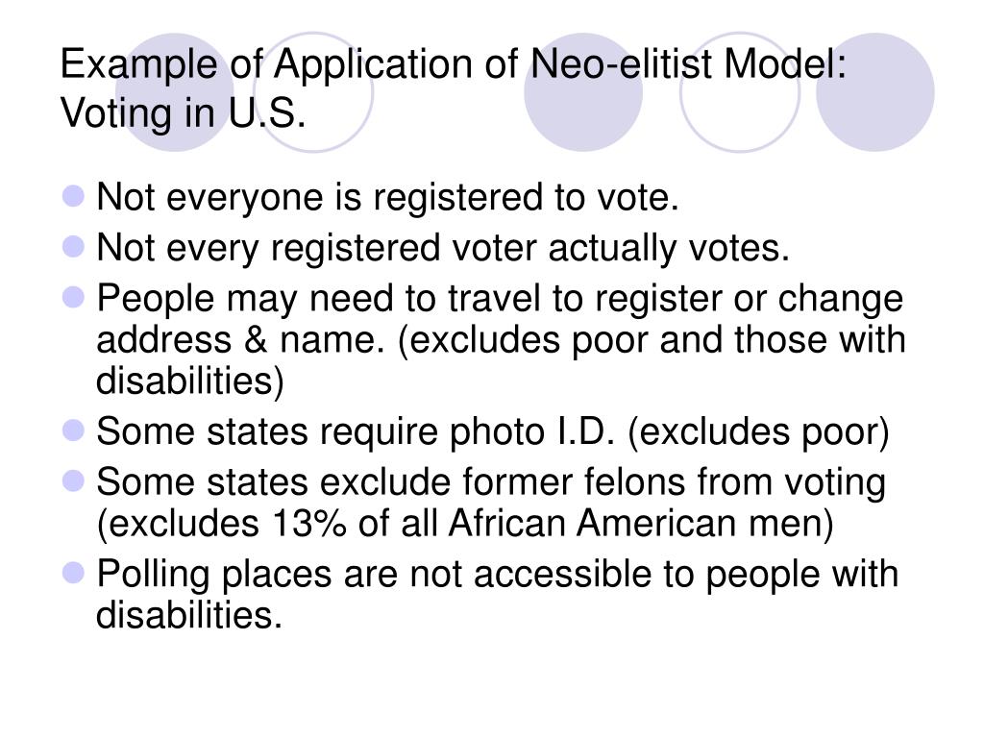Click the text 'Not everyone is registered to vote.'
This screenshot has height=738, width=984.
point(387,198)
